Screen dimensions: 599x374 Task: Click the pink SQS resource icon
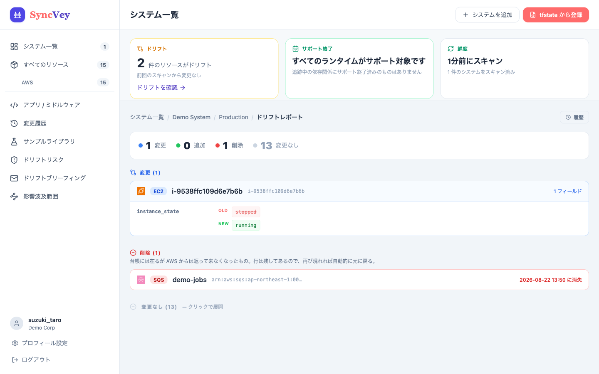coord(141,280)
